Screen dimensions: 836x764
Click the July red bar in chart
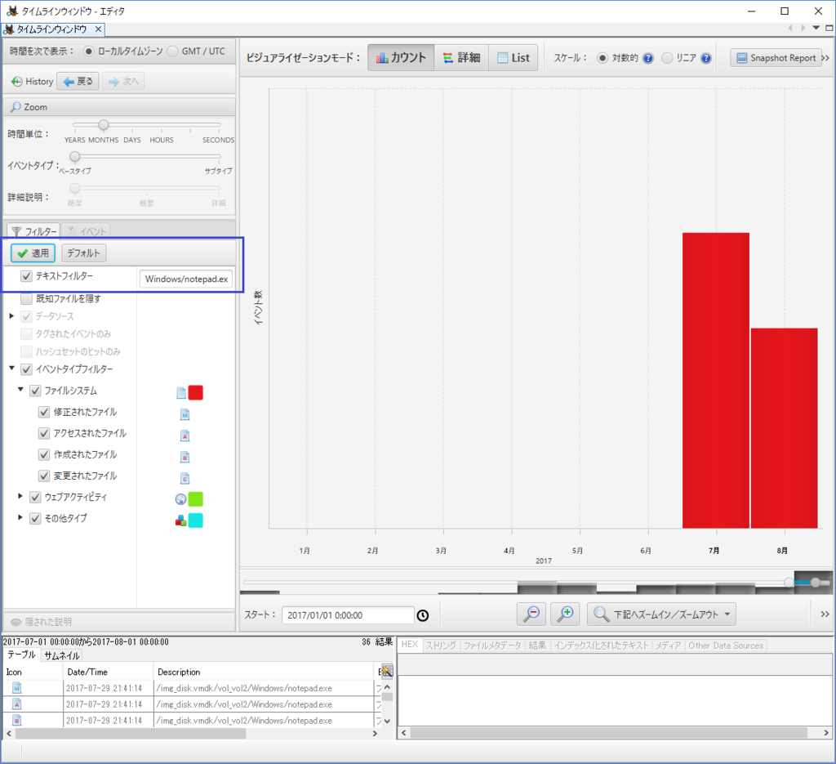point(715,381)
